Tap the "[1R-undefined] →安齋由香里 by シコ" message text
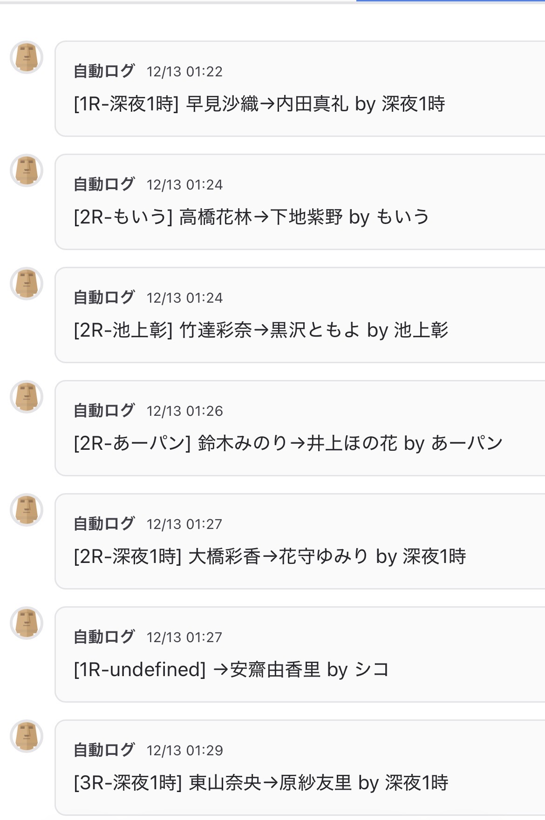The width and height of the screenshot is (545, 820). 231,670
